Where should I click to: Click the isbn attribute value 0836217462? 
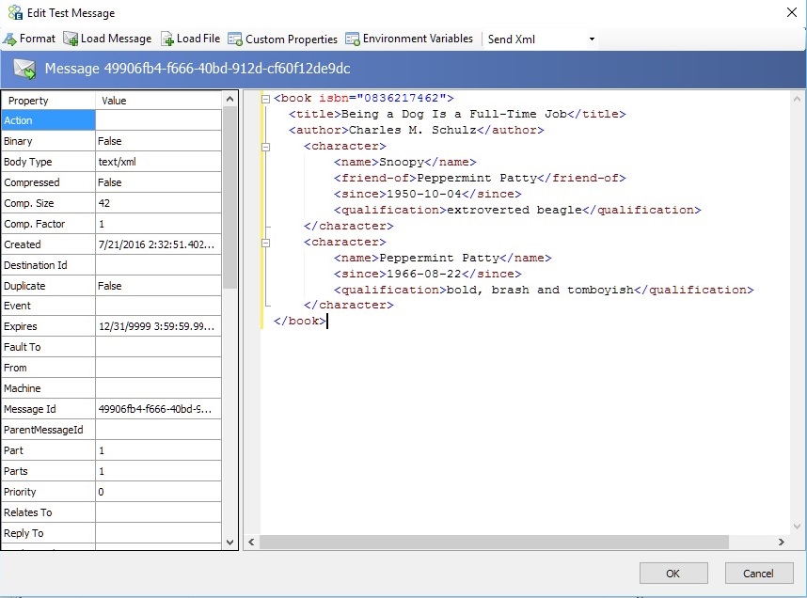click(x=402, y=98)
